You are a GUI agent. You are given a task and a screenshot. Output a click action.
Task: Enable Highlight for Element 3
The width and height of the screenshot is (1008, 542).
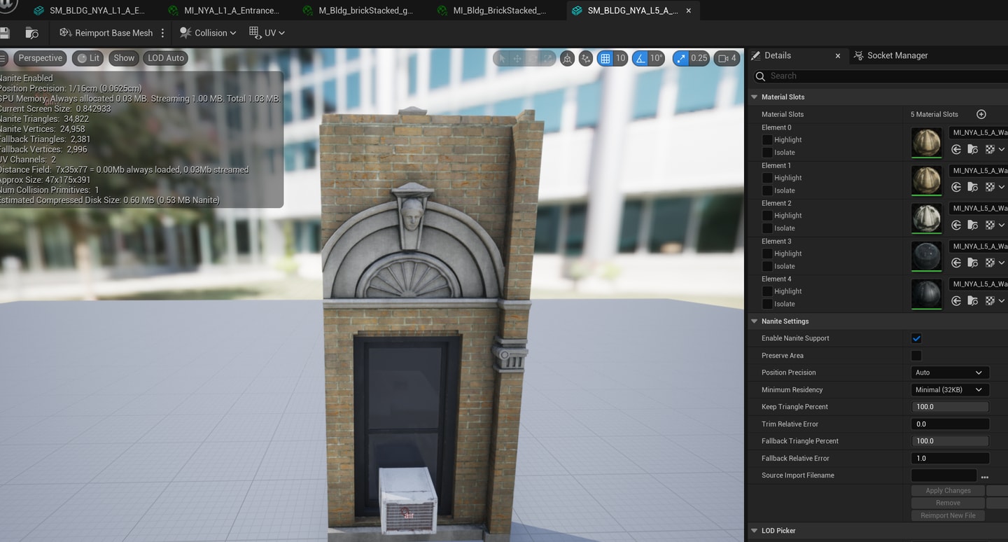767,253
